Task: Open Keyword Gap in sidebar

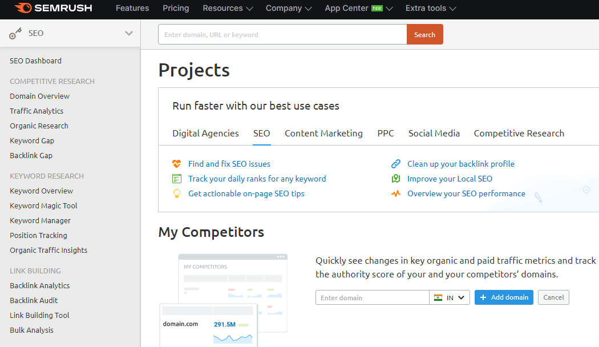Action: tap(32, 141)
